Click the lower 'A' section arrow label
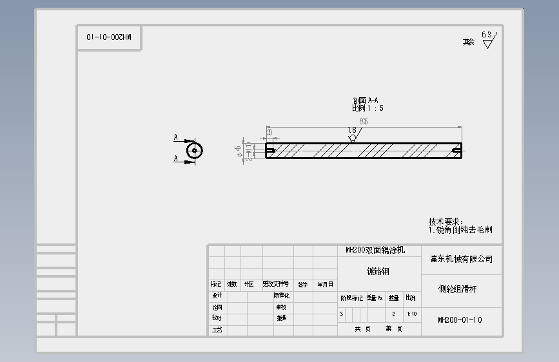This screenshot has width=559, height=362. click(x=176, y=158)
